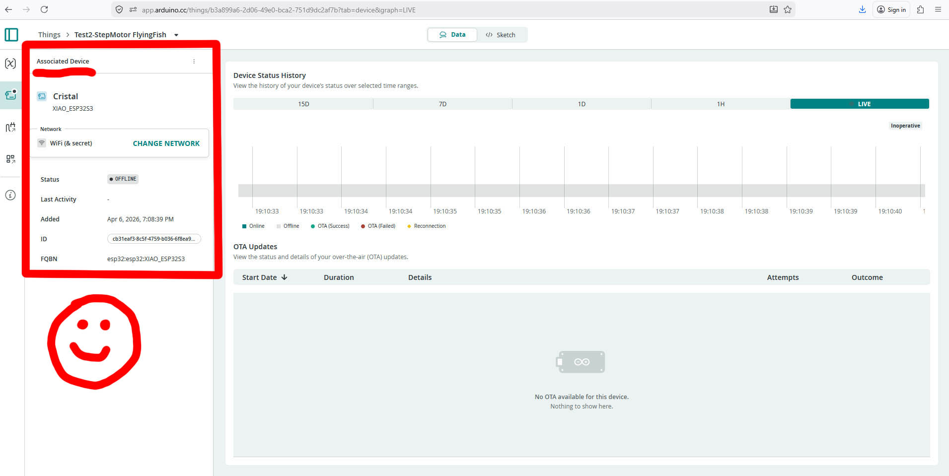Open the Thing name dropdown arrow
This screenshot has height=476, width=949.
click(176, 35)
